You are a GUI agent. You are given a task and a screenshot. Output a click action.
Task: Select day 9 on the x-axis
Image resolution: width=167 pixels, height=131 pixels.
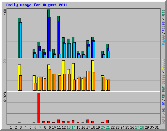(x=50, y=127)
